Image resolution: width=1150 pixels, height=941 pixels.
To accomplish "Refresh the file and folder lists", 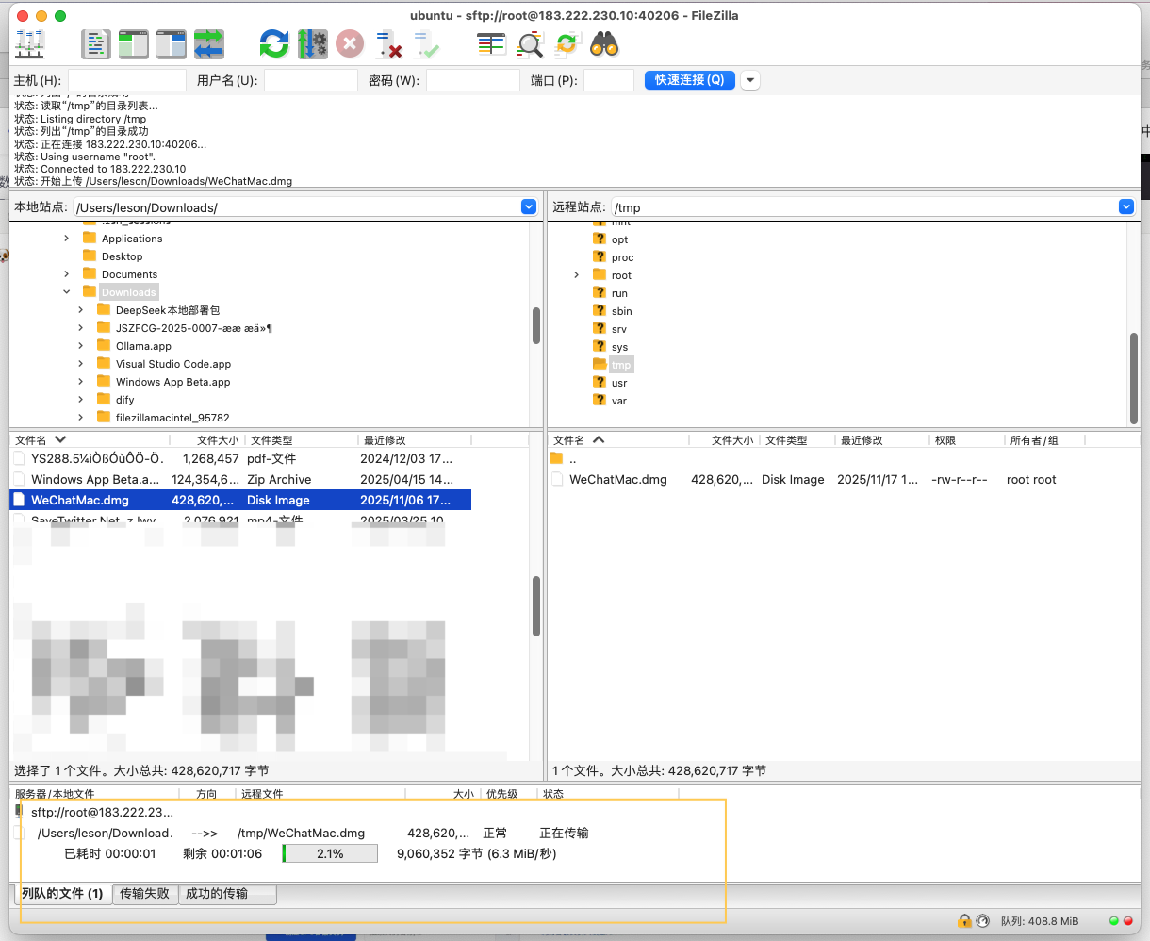I will 274,43.
